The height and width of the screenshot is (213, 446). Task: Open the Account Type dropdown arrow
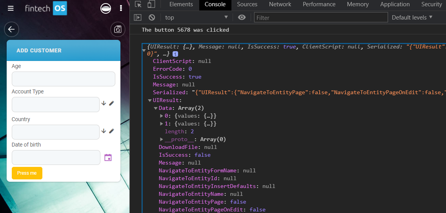[x=104, y=103]
